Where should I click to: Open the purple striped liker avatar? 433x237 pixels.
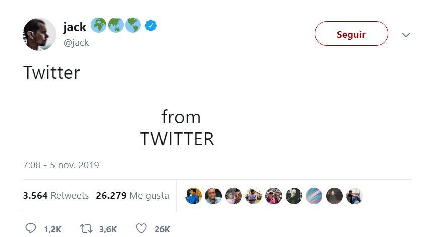click(314, 196)
